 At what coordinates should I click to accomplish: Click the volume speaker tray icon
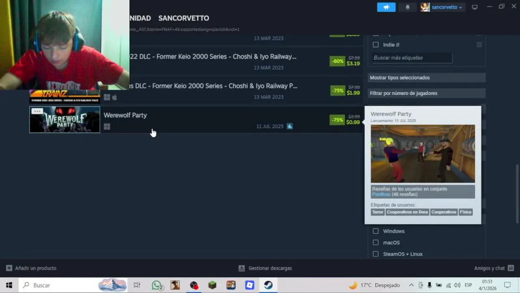(x=457, y=285)
